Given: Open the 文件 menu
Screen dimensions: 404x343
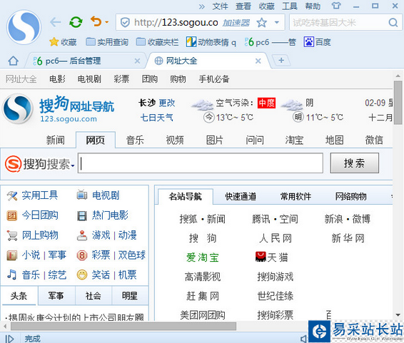Looking at the screenshot, I should pyautogui.click(x=220, y=6).
